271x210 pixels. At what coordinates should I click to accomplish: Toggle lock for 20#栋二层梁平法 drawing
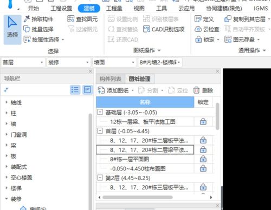tap(203, 149)
